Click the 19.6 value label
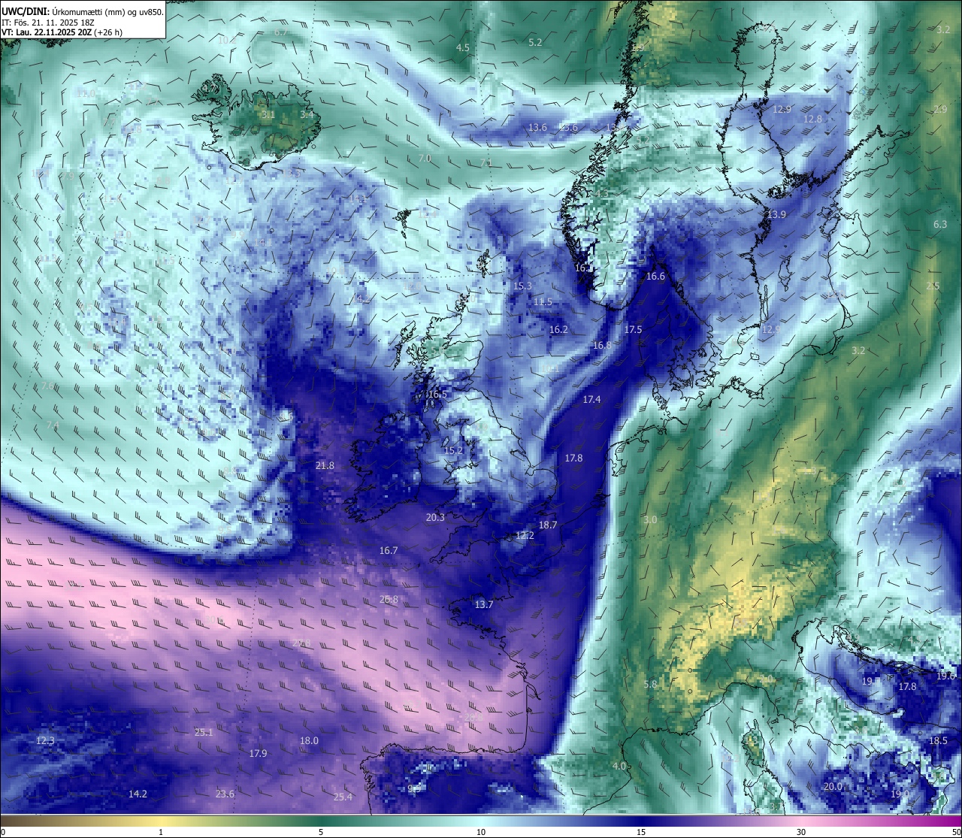 [945, 676]
